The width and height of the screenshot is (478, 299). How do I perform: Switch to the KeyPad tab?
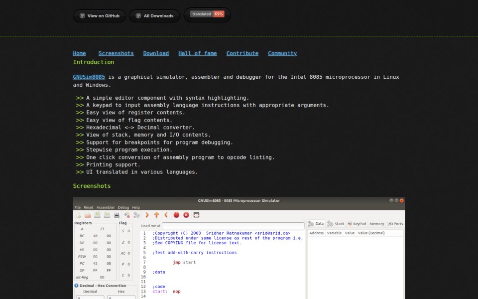click(x=357, y=224)
